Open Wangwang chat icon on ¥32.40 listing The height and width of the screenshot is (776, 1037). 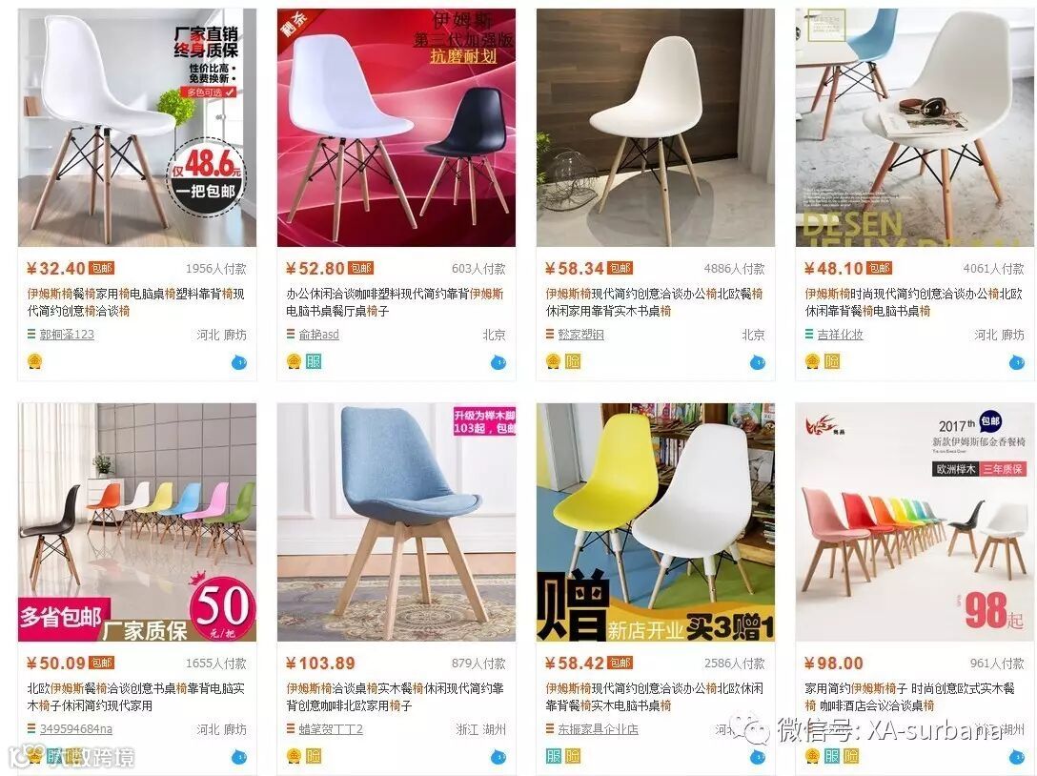pos(238,362)
